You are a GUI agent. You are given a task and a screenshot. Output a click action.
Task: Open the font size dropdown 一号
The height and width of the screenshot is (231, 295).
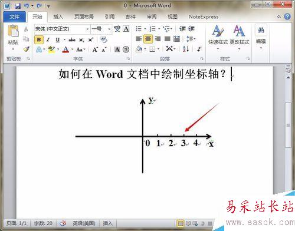pos(109,29)
